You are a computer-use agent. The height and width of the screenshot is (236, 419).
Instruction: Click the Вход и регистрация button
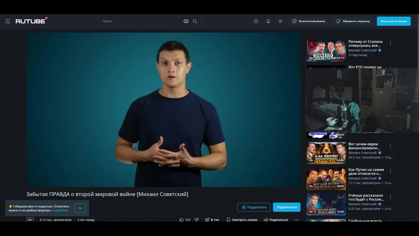[393, 21]
